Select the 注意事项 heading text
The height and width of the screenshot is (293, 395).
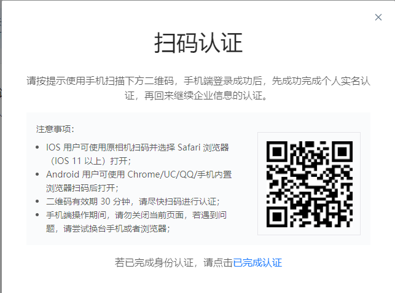pyautogui.click(x=55, y=129)
